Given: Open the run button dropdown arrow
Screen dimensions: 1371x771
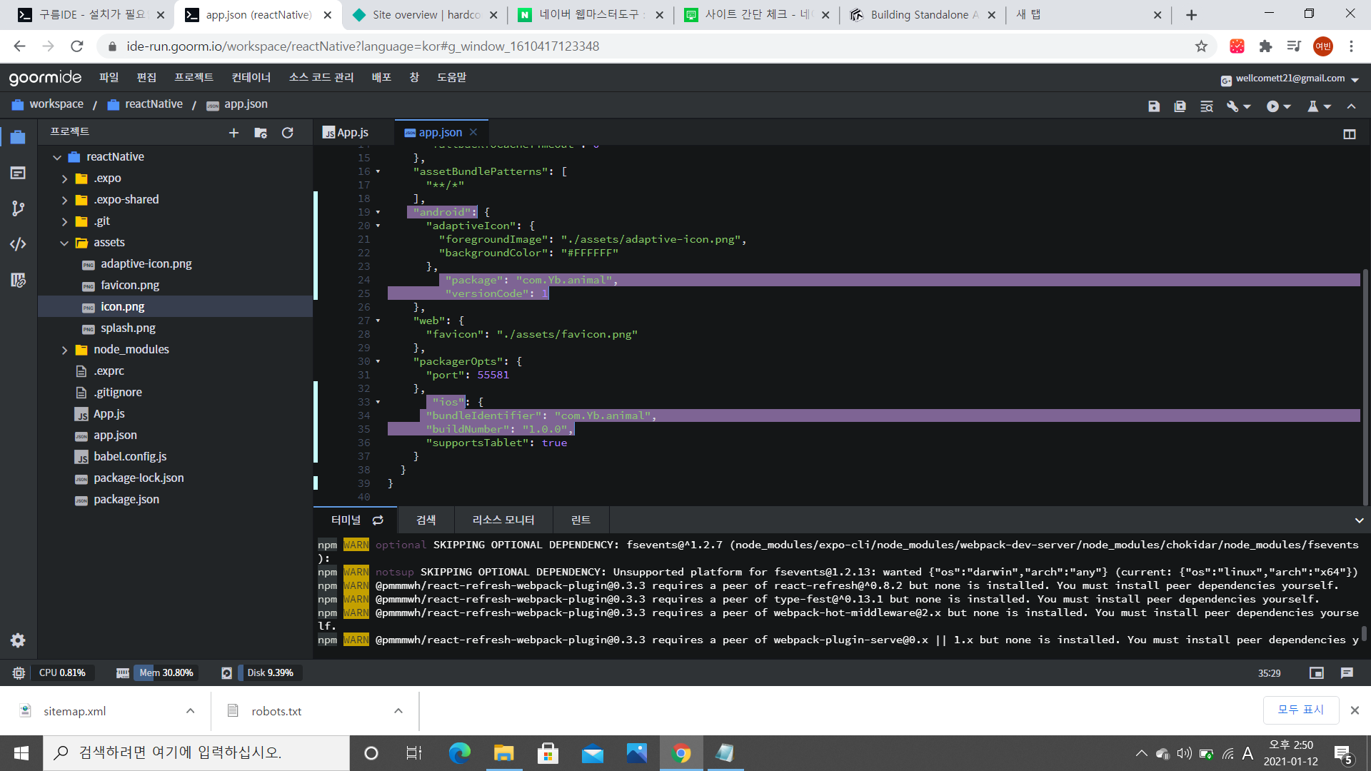Looking at the screenshot, I should pyautogui.click(x=1287, y=106).
